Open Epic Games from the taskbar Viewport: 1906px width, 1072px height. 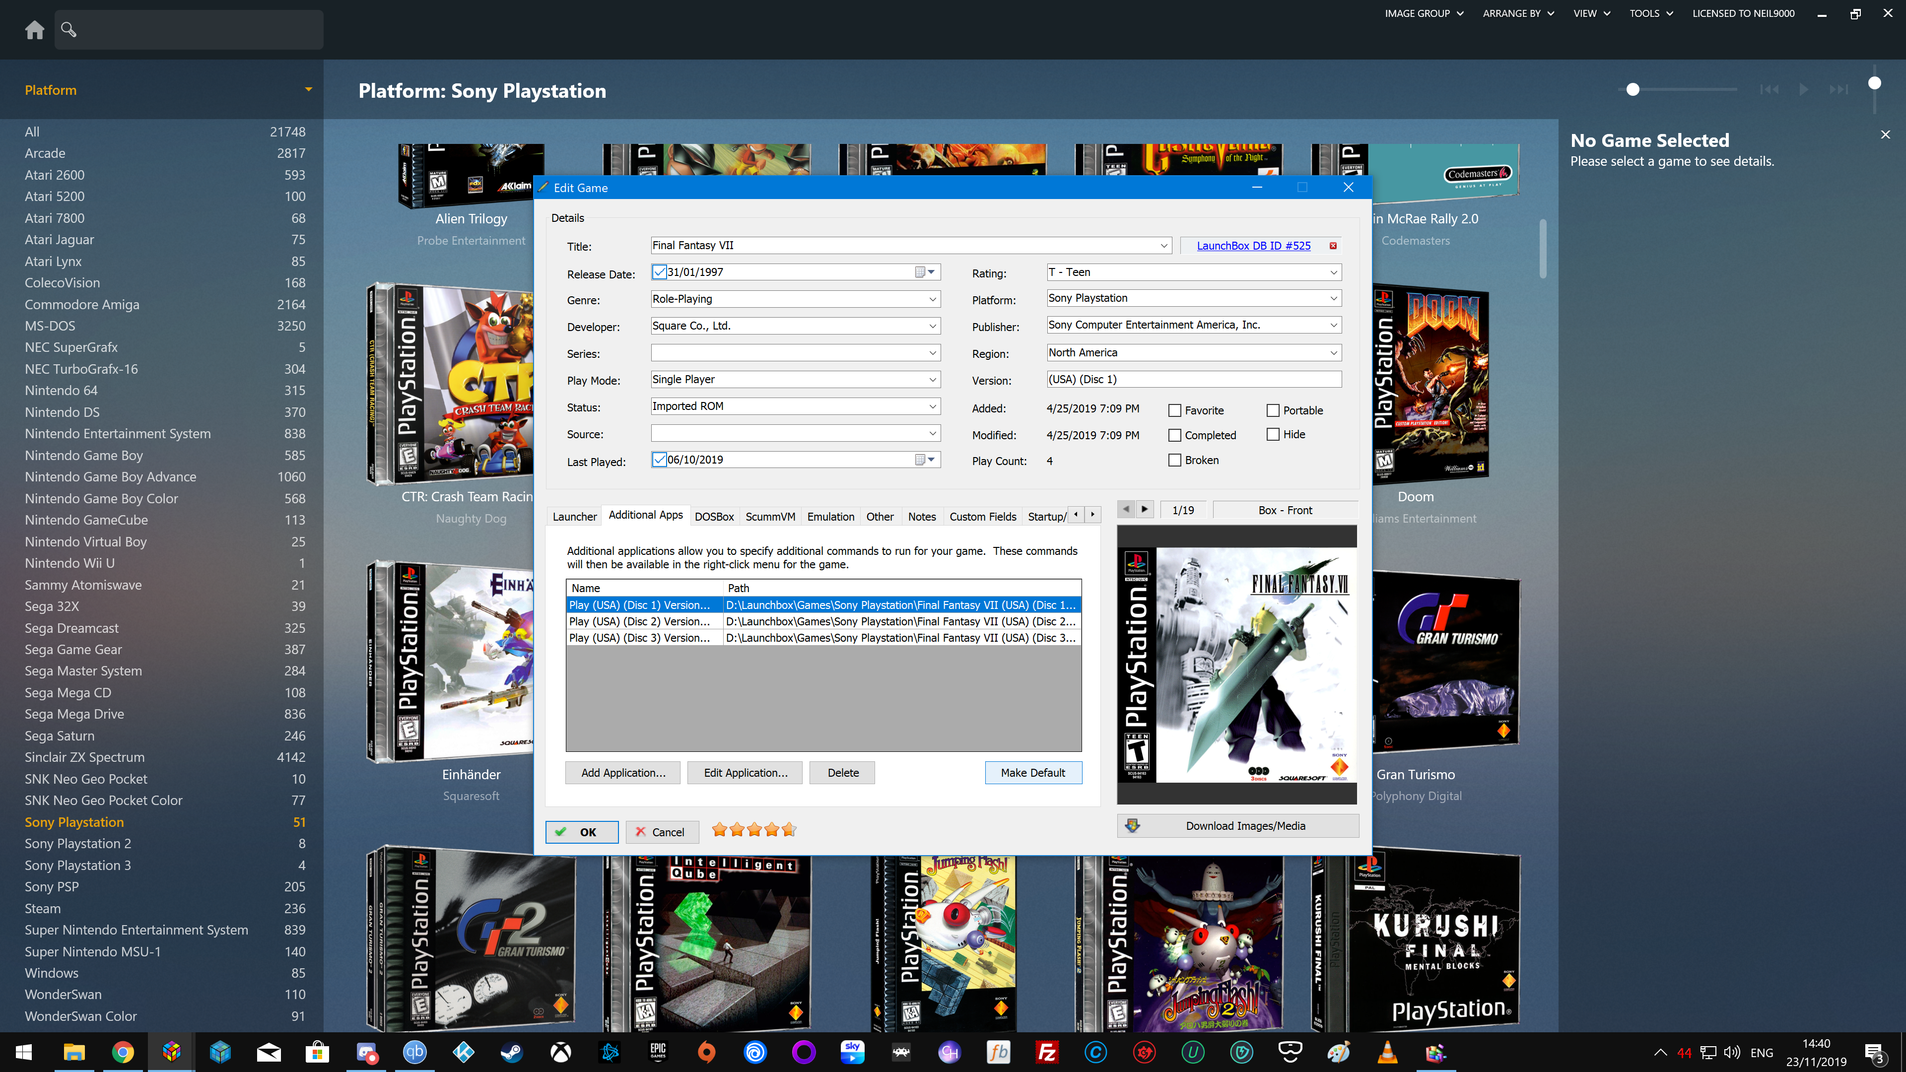[658, 1052]
